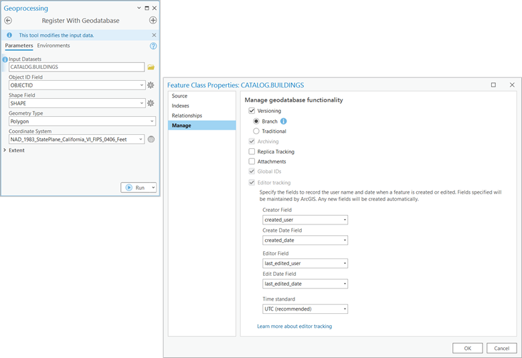Run the Register With Geodatabase tool

(135, 188)
